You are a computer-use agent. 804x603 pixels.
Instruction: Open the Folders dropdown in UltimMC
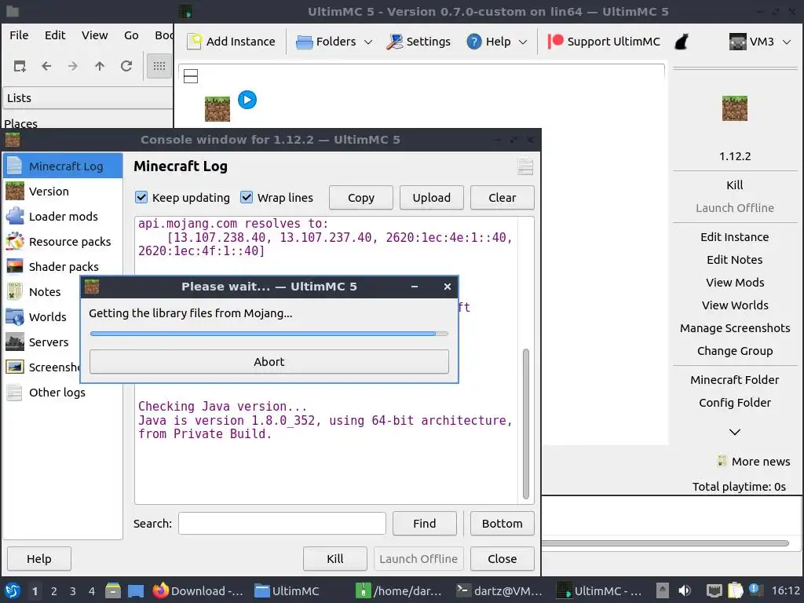(334, 42)
